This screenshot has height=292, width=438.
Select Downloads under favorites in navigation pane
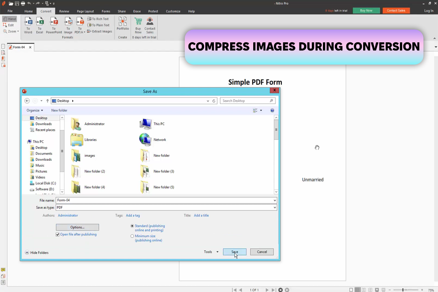click(x=41, y=124)
